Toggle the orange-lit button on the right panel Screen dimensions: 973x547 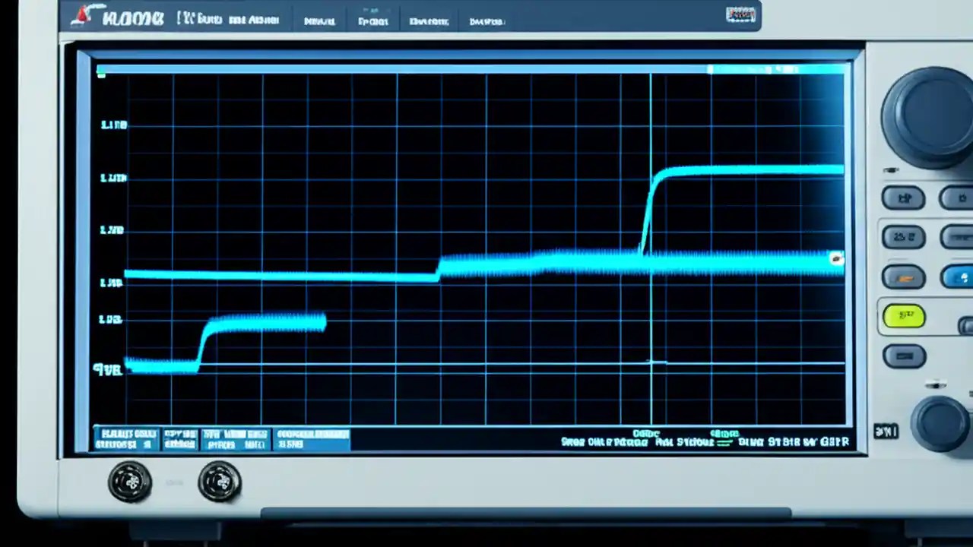click(x=903, y=277)
